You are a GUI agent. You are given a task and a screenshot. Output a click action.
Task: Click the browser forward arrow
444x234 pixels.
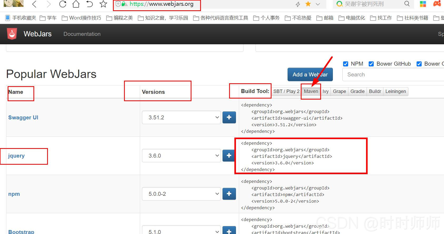(48, 4)
